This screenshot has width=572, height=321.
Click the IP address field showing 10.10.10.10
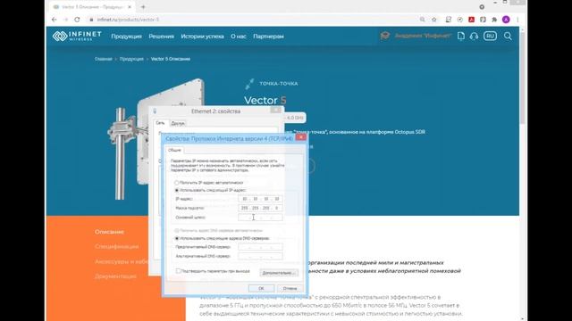260,199
